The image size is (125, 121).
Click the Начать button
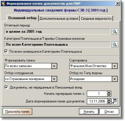pyautogui.click(x=89, y=112)
